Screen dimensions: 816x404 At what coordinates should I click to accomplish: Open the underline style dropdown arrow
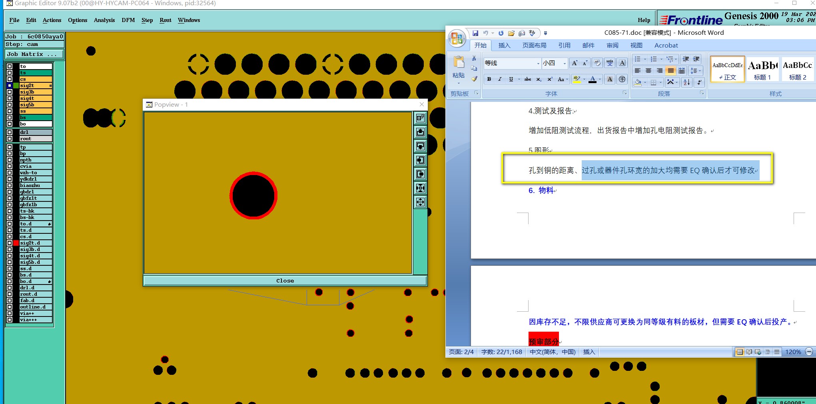tap(519, 79)
